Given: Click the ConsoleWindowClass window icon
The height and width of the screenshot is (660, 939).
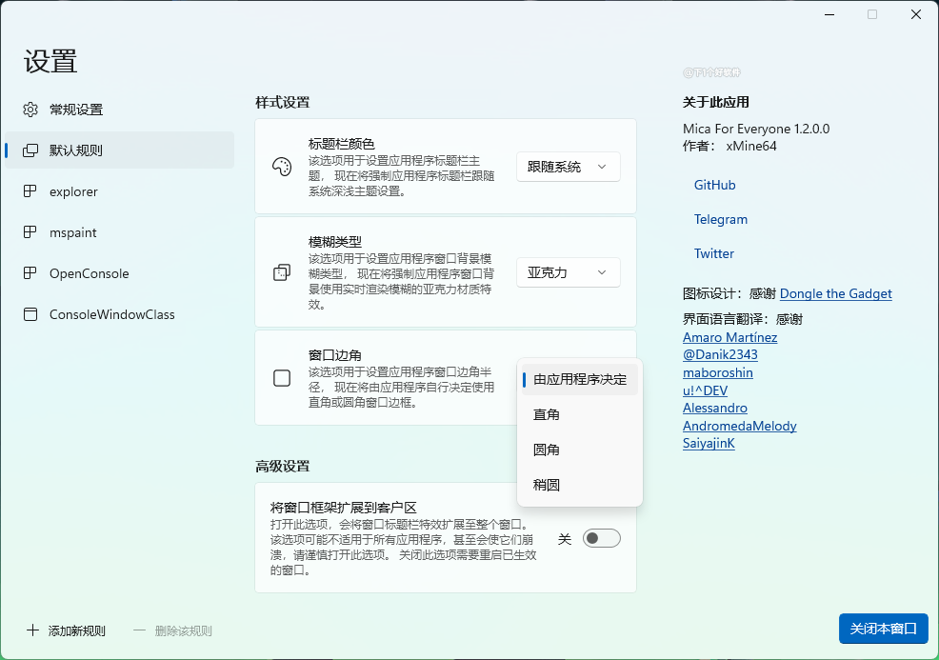Looking at the screenshot, I should pyautogui.click(x=30, y=314).
